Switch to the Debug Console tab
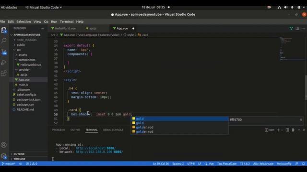 [113, 130]
